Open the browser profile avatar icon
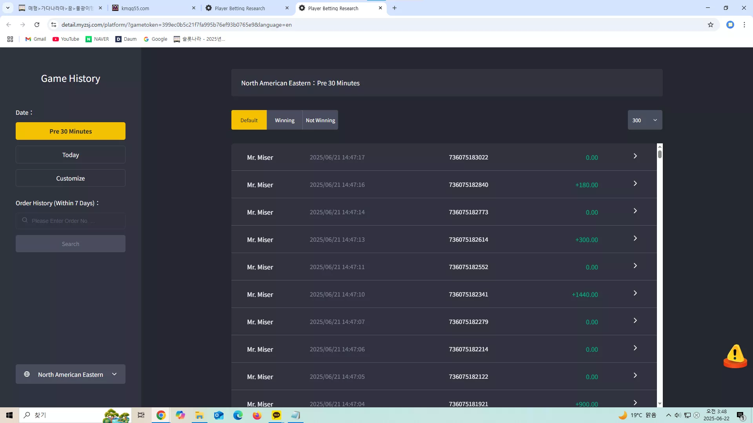The height and width of the screenshot is (423, 753). [730, 25]
